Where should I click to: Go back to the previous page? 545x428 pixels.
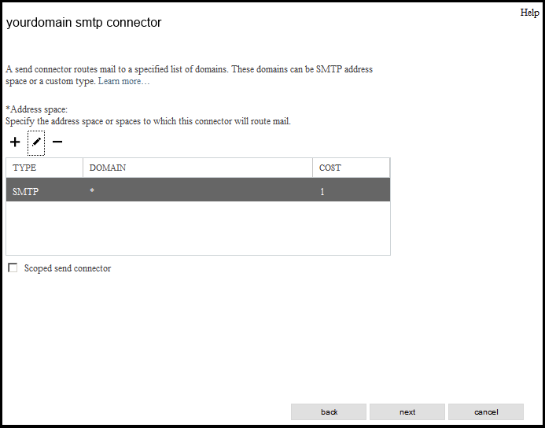tap(329, 412)
